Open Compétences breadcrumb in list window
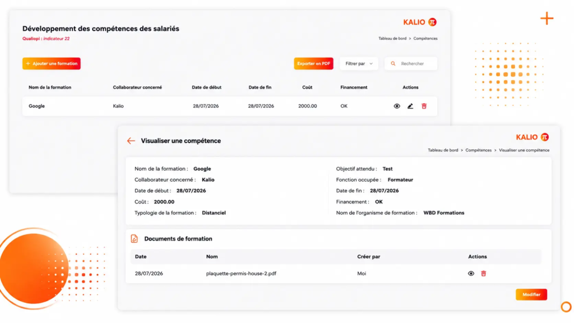 coord(425,39)
